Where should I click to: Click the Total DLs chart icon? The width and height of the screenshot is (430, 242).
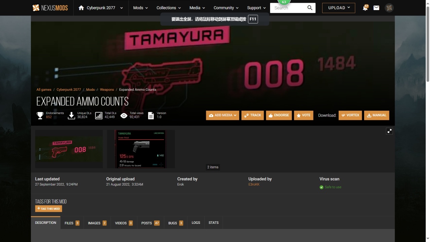(99, 116)
